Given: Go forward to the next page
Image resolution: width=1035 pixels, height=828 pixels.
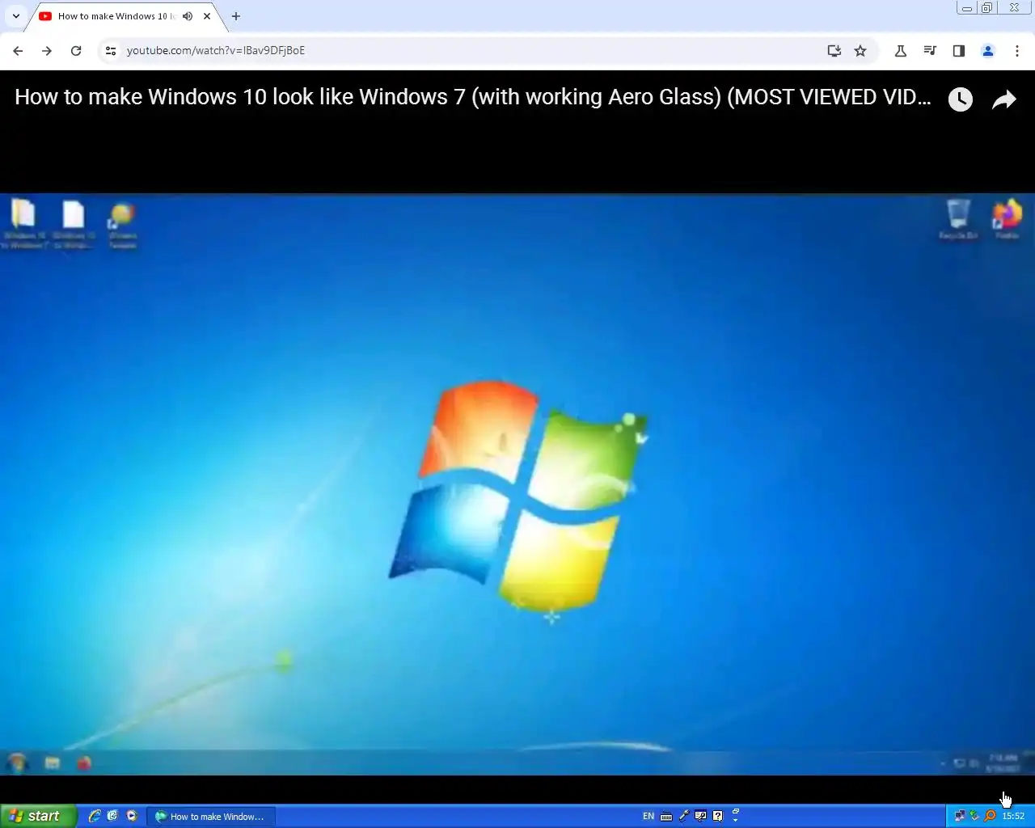Looking at the screenshot, I should pos(47,50).
